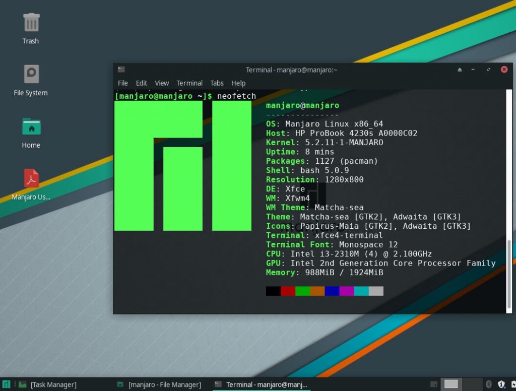This screenshot has width=516, height=391.
Task: Open the File menu in Terminal
Action: [123, 83]
